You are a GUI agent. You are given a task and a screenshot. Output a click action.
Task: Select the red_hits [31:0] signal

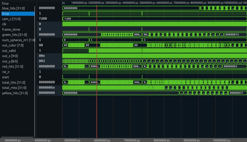13,67
